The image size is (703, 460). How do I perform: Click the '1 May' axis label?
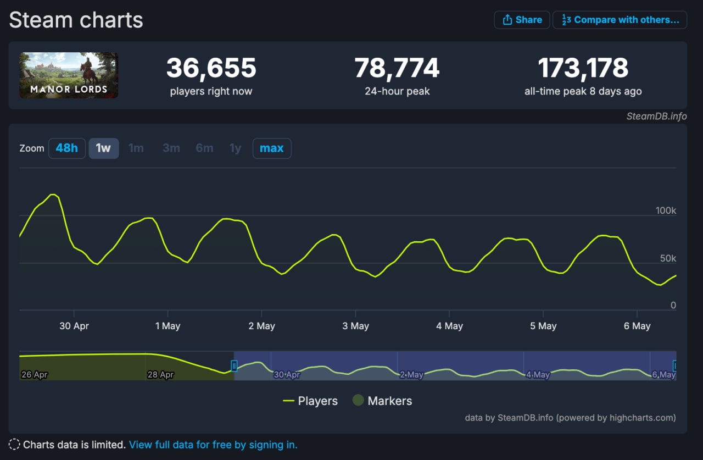(168, 326)
